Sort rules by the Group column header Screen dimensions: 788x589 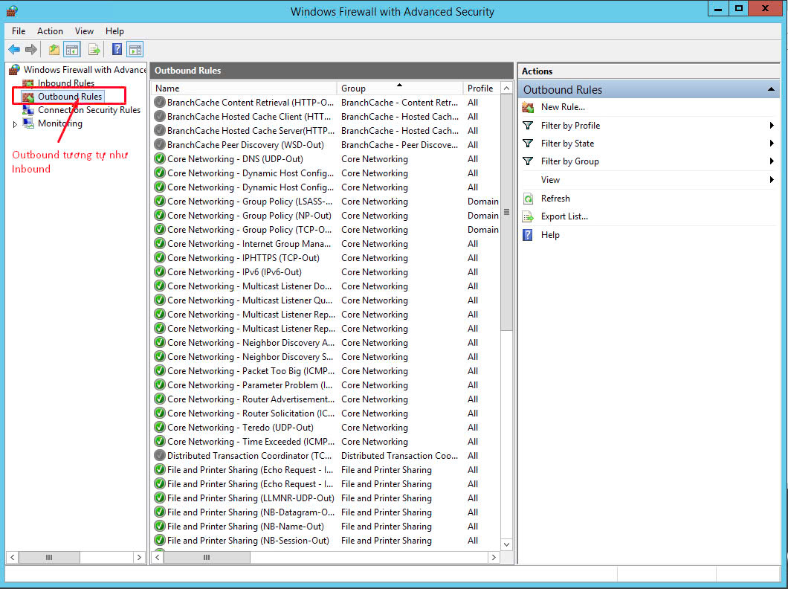click(399, 88)
